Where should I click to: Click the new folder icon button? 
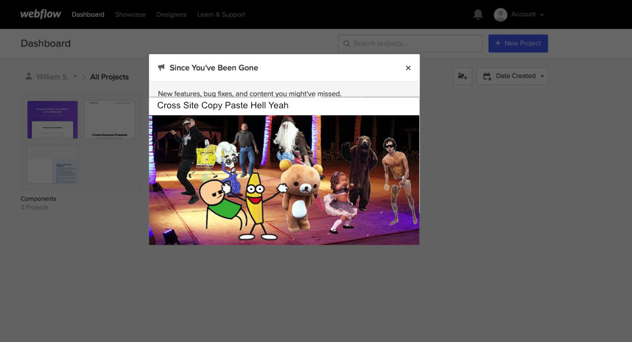[462, 76]
